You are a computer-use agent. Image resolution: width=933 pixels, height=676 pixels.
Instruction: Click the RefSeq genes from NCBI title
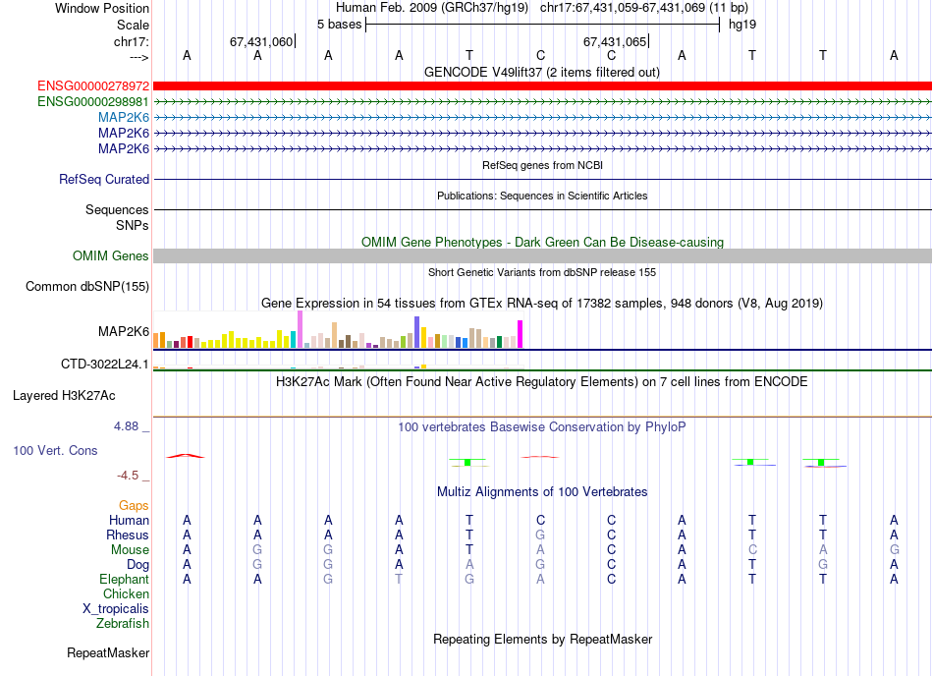[542, 165]
